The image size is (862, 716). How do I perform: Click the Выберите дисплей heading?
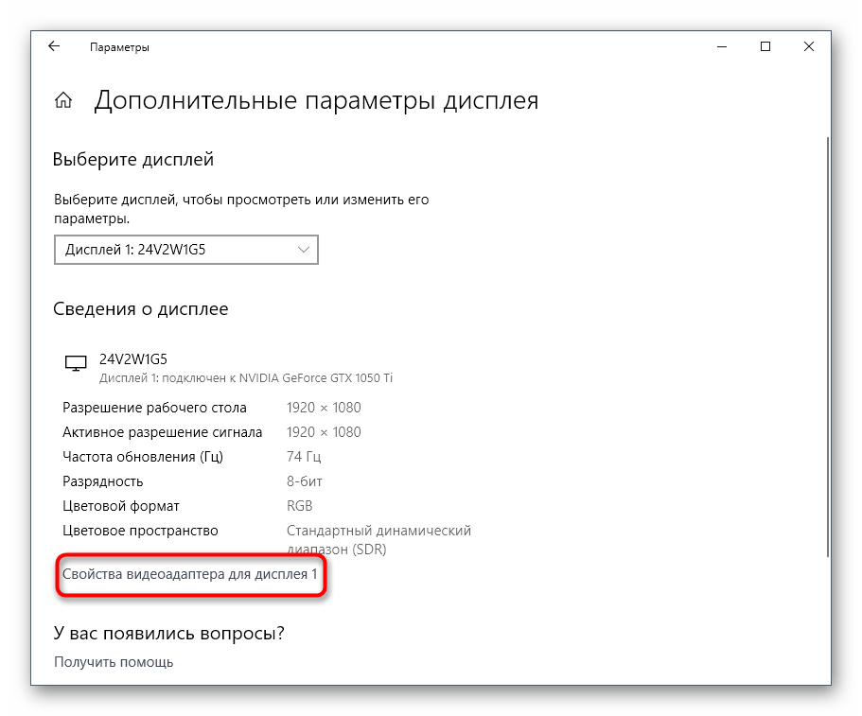tap(133, 159)
